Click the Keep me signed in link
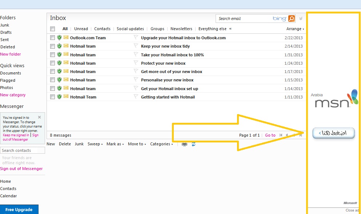The height and width of the screenshot is (214, 361). click(x=16, y=135)
